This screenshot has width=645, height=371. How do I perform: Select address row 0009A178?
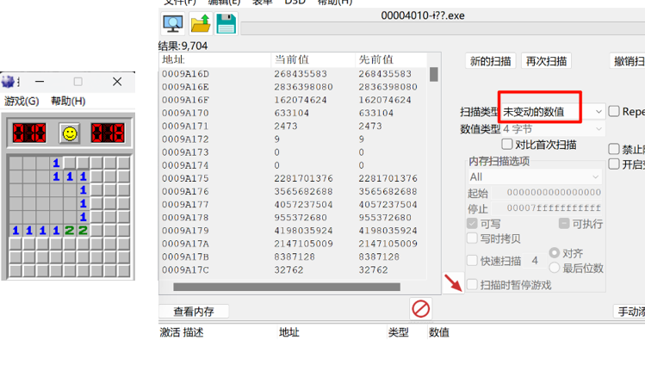(x=293, y=218)
